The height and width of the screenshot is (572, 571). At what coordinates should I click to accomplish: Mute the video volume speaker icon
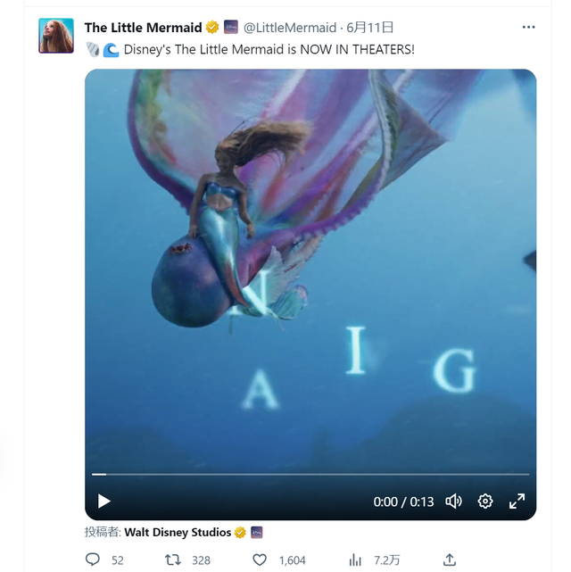[453, 502]
